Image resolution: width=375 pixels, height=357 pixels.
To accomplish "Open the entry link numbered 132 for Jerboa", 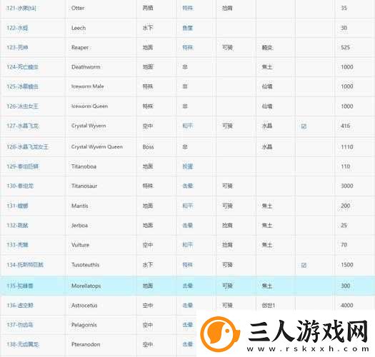I will [x=17, y=225].
